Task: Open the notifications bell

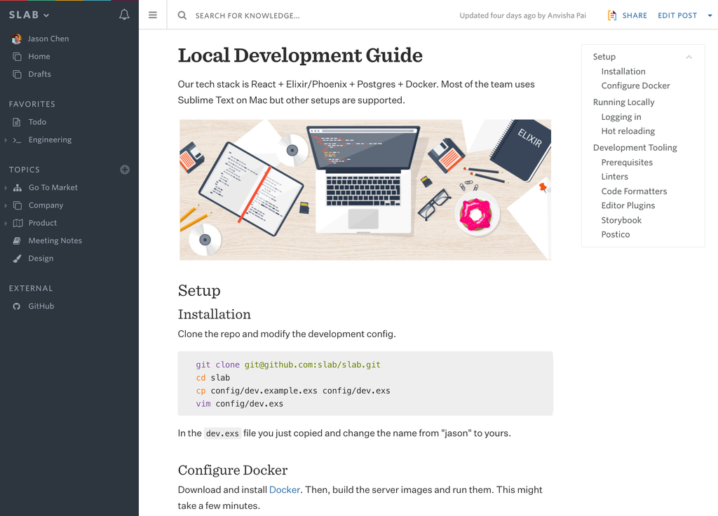Action: tap(124, 15)
